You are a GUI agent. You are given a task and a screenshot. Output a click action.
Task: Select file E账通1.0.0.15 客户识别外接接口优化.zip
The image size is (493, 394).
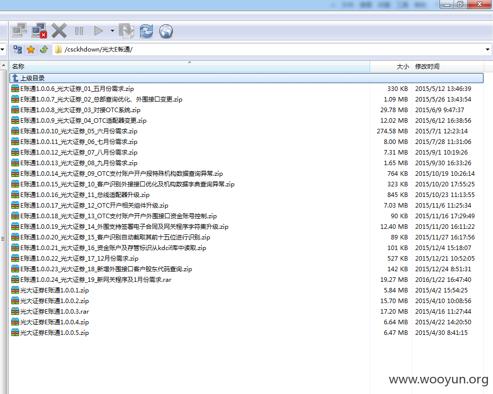(x=123, y=184)
